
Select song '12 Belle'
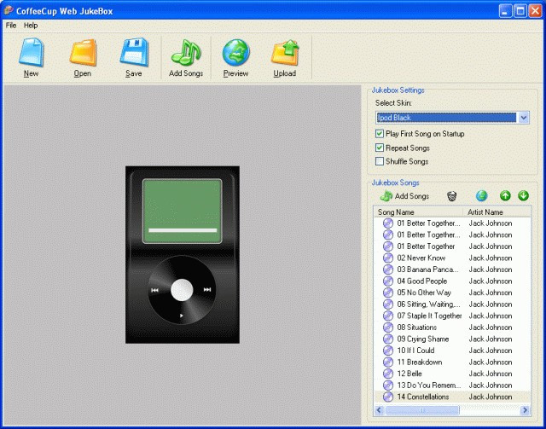tap(453, 374)
